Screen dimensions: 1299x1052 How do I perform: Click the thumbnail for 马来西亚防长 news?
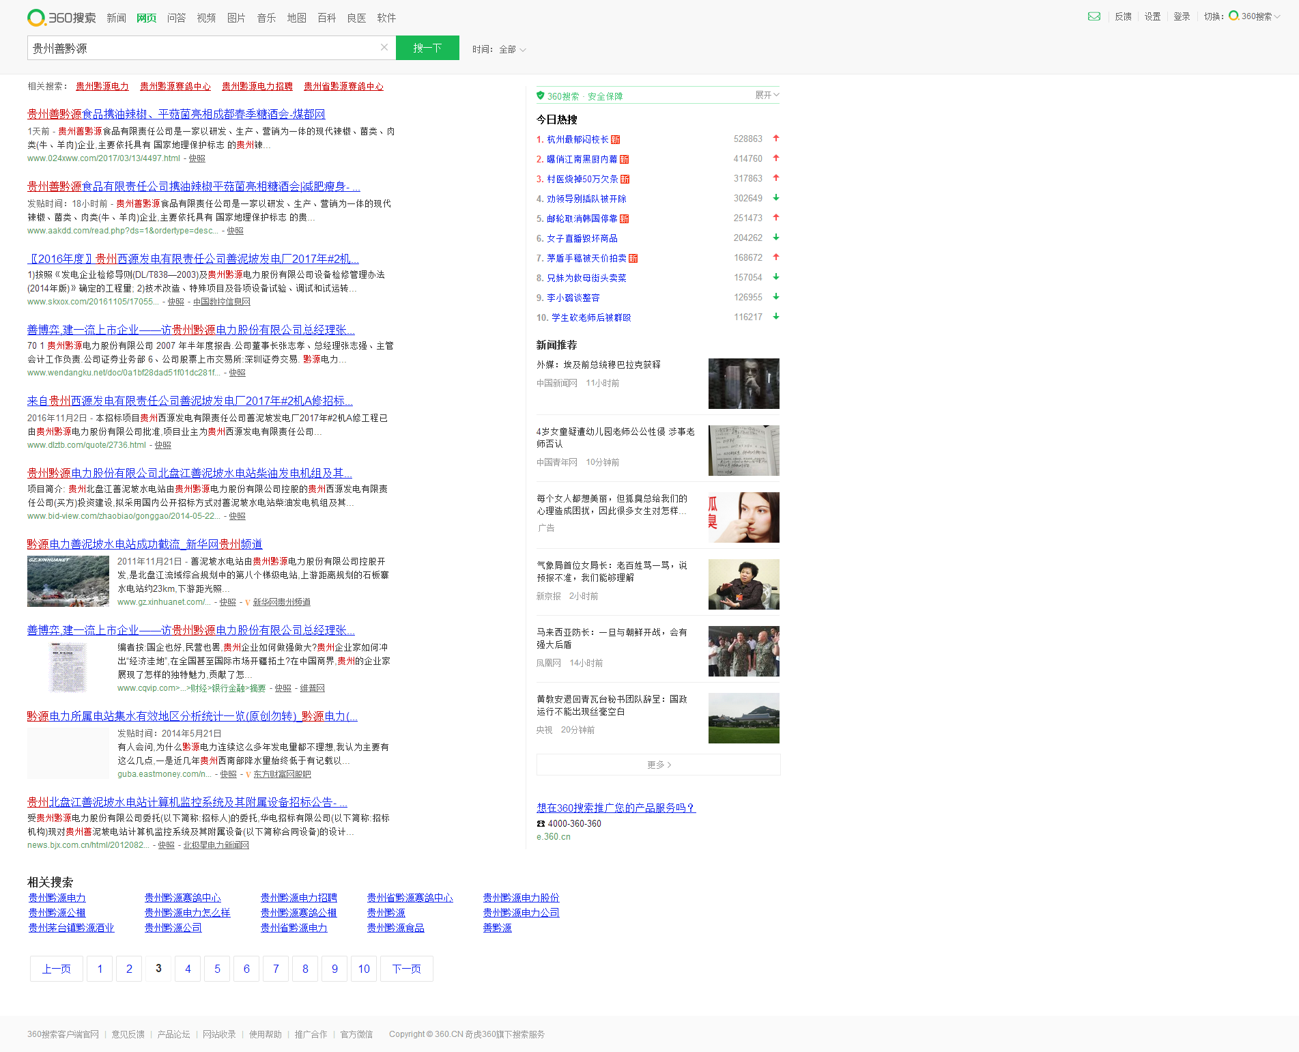tap(744, 651)
